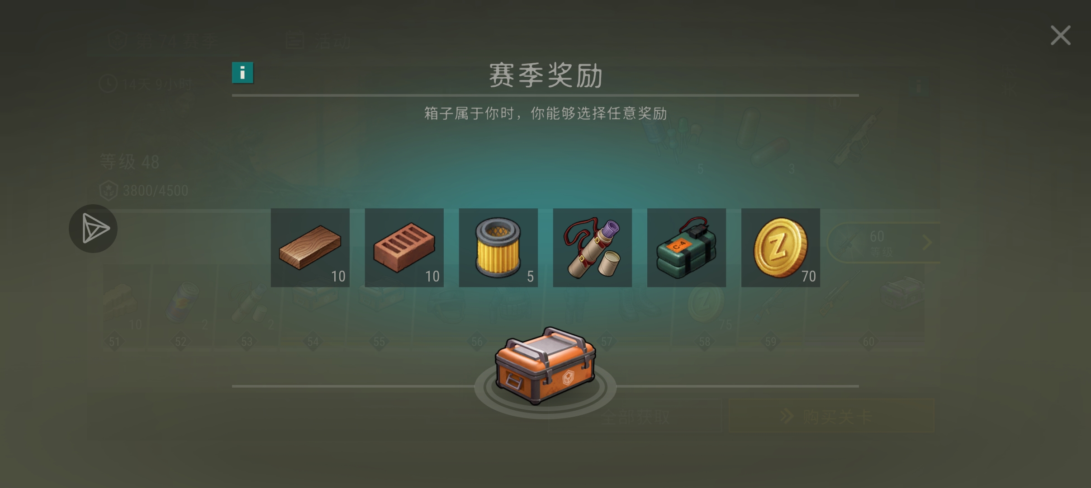Select the red brick reward
This screenshot has height=488, width=1091.
(404, 248)
